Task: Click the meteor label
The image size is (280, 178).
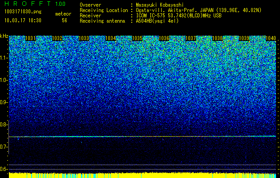Action: [63, 14]
